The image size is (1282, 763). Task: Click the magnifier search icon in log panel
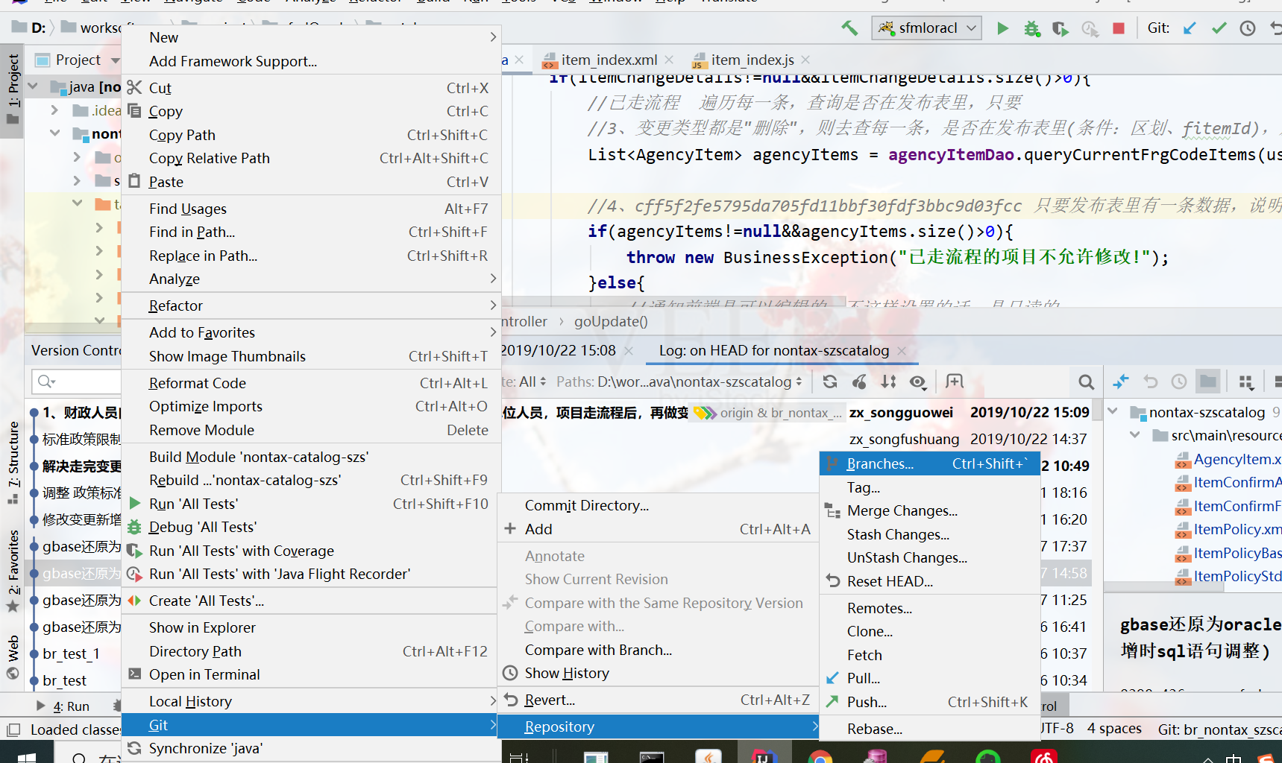[1086, 382]
